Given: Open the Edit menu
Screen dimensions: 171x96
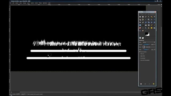Looking at the screenshot, I should point(13,3).
